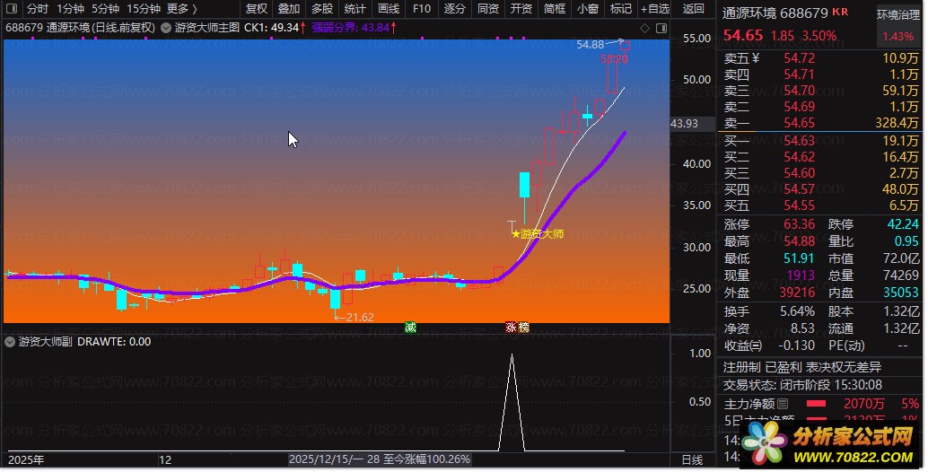928x472 pixels.
Task: Switch to 5分钟 timeframe
Action: [x=105, y=9]
